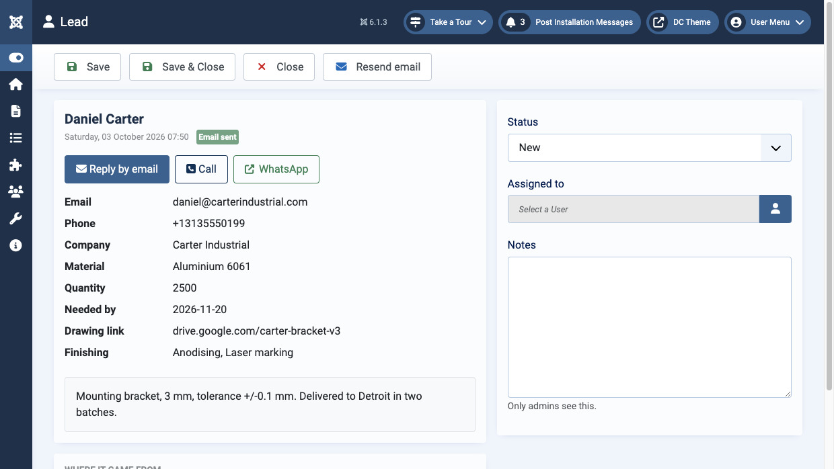Expand the User Menu dropdown

[767, 22]
